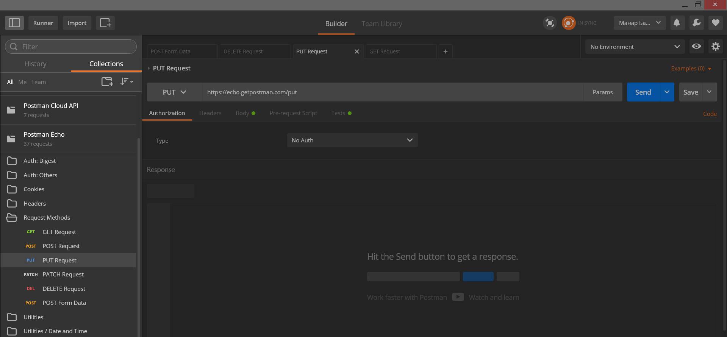Open the Headers request tab
This screenshot has height=337, width=727.
point(210,113)
